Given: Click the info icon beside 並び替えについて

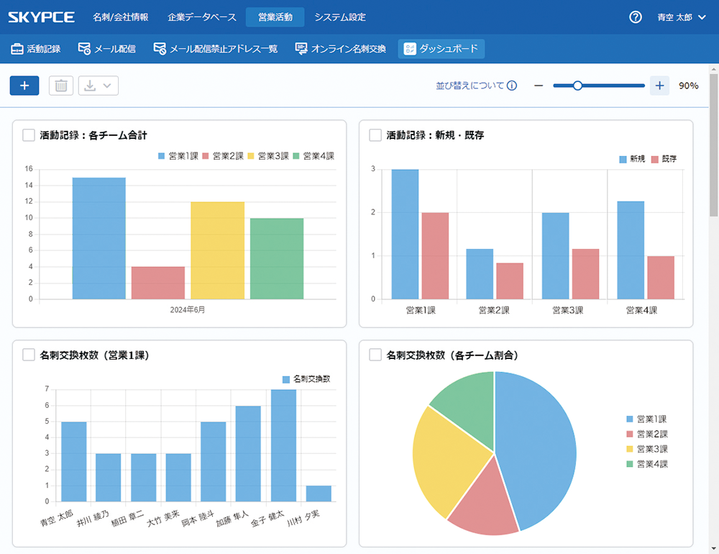Looking at the screenshot, I should (x=512, y=86).
